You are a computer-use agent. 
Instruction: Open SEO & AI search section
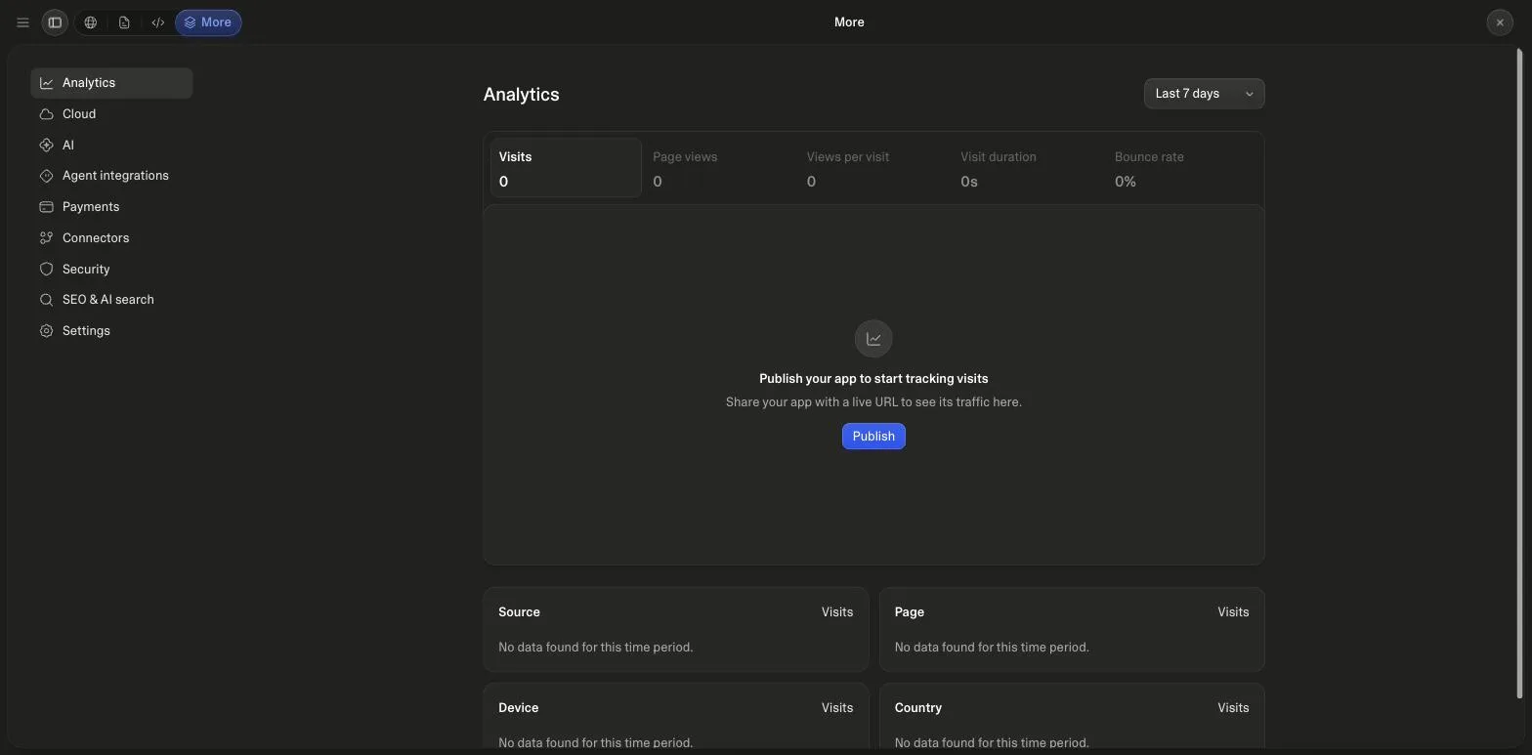[x=111, y=300]
